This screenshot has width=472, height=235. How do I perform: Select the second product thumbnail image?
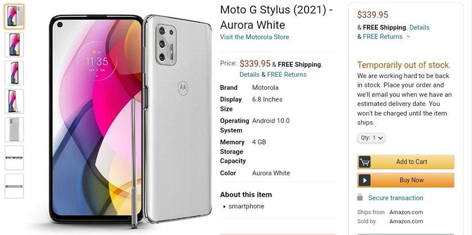pos(14,45)
